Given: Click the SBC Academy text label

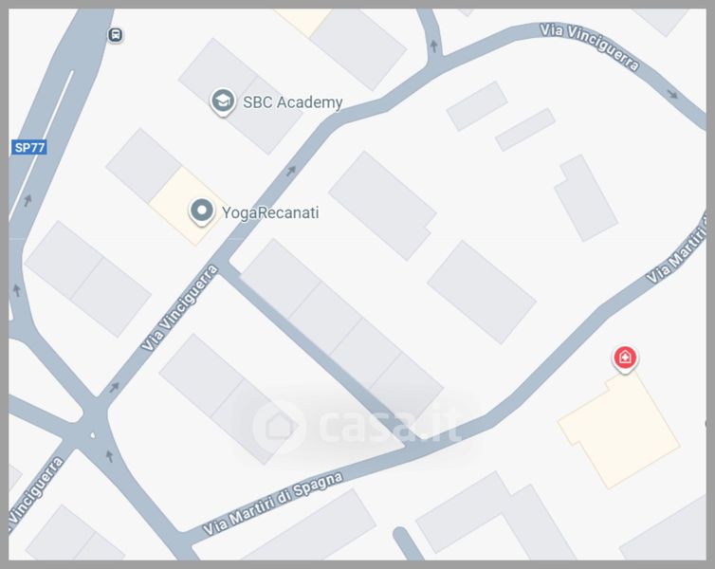Looking at the screenshot, I should (292, 102).
